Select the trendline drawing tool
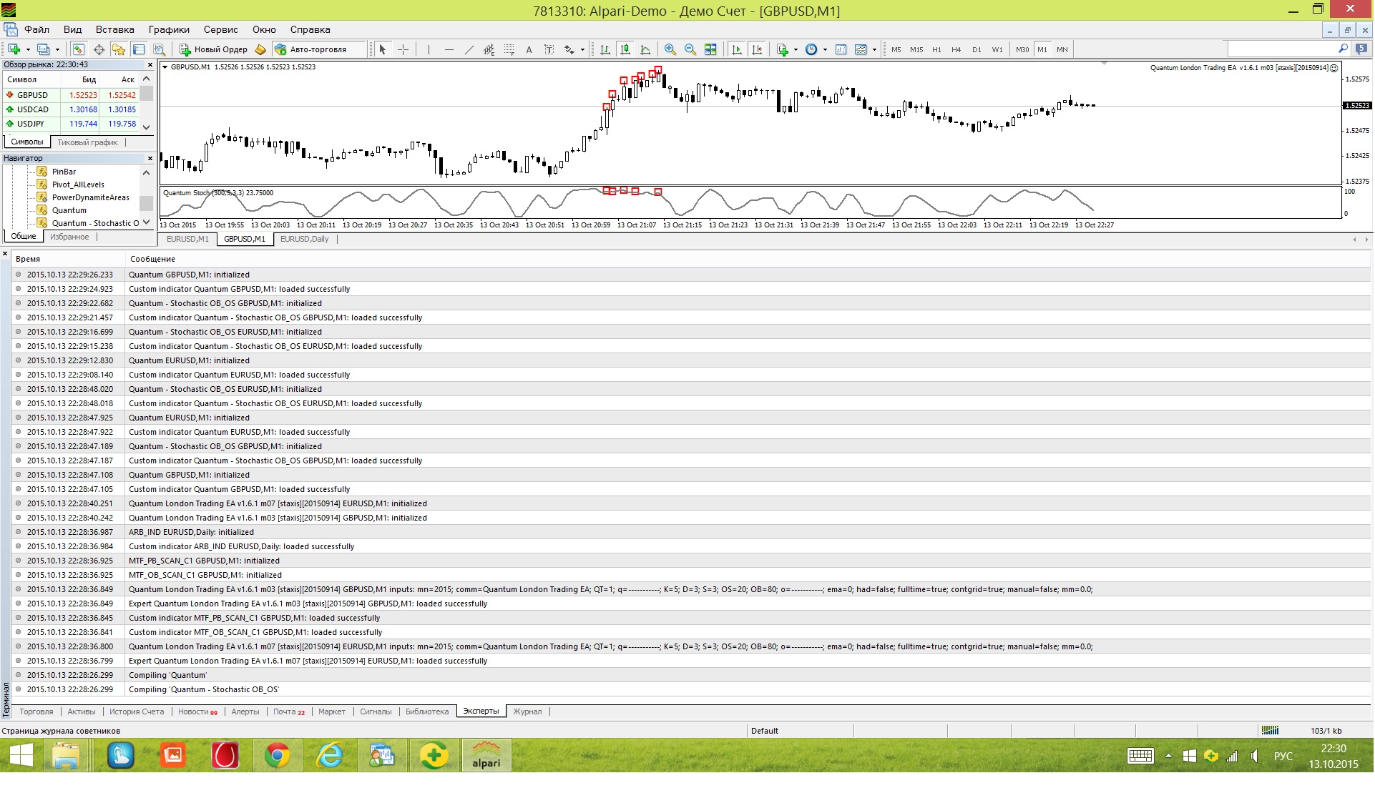Image resolution: width=1375 pixels, height=788 pixels. pos(469,49)
